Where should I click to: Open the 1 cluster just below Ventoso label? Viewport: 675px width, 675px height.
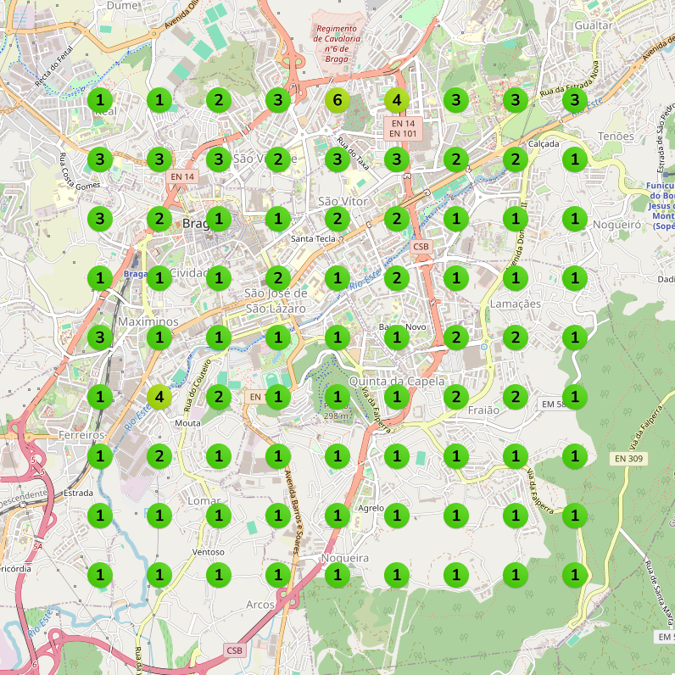pyautogui.click(x=219, y=575)
